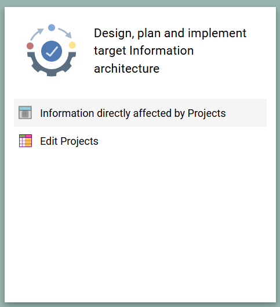
Task: Click the teal border outside the card
Action: tap(140, 3)
